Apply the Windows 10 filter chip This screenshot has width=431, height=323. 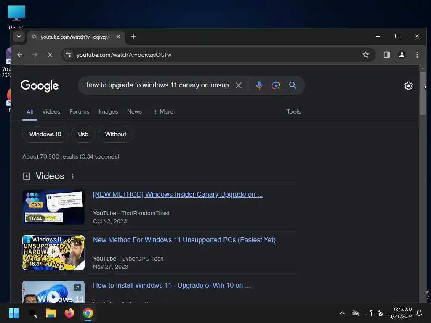(45, 134)
